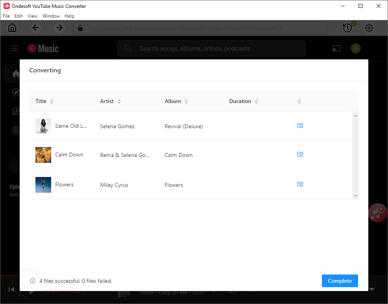Sort the list by Title
The image size is (388, 304).
(52, 101)
